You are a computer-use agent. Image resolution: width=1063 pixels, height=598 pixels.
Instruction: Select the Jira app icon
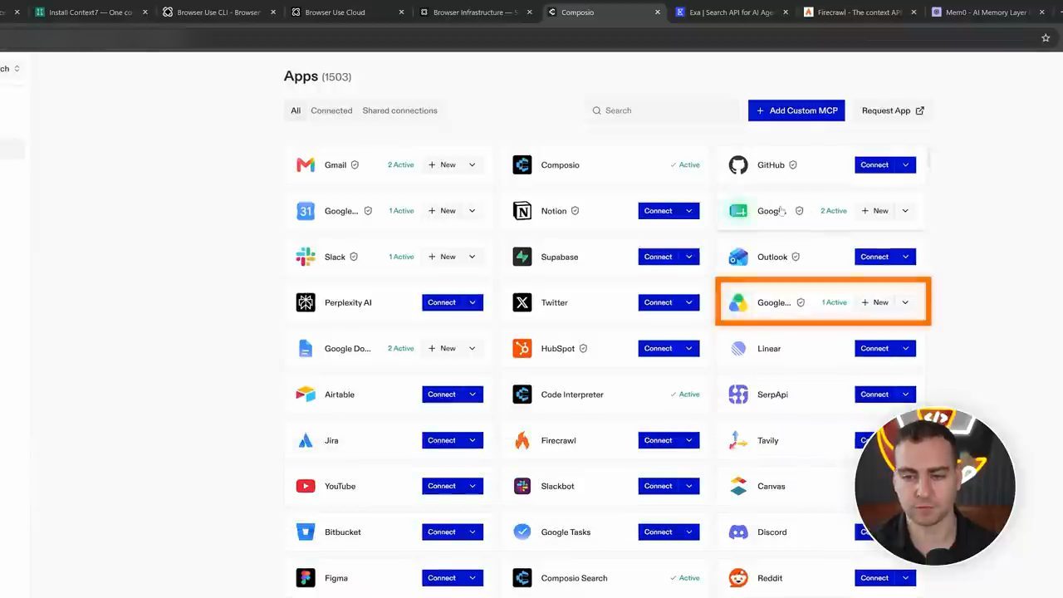[306, 440]
